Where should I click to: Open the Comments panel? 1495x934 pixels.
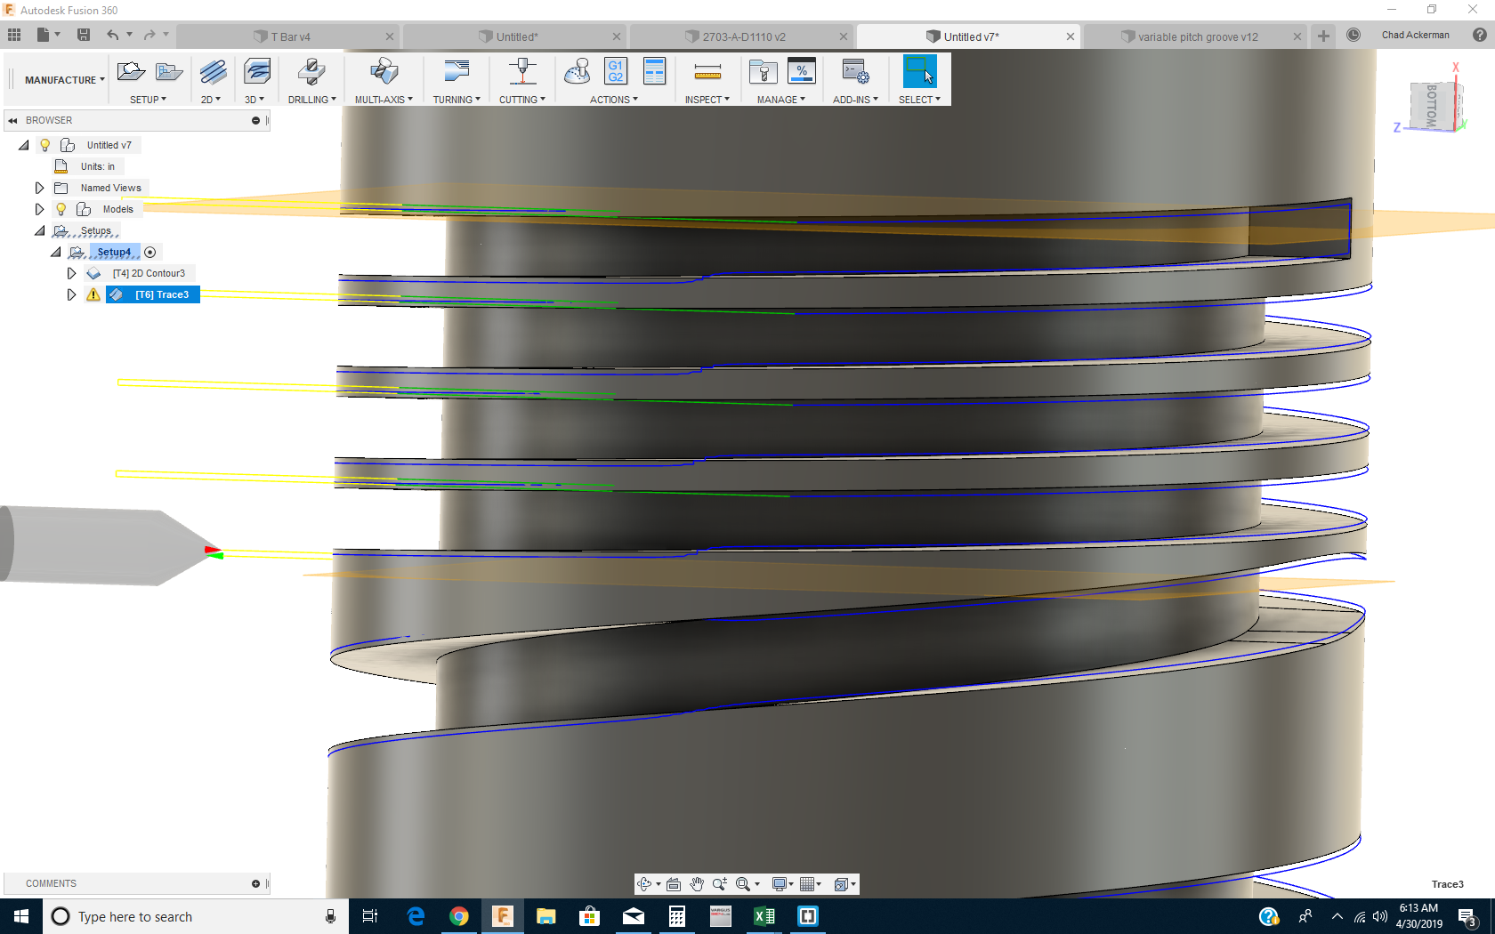(52, 883)
